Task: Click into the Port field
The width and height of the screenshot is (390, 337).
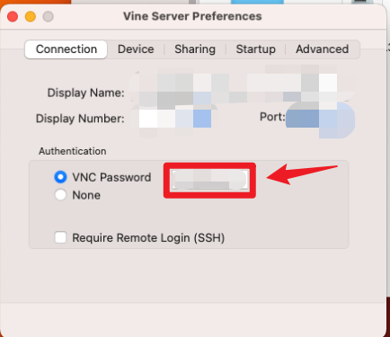Action: coord(321,118)
